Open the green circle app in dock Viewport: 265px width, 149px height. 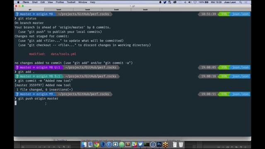[x=121, y=144]
